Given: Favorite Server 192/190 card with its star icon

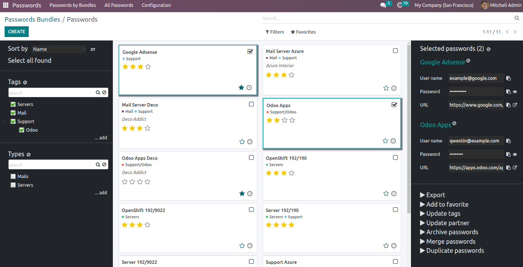Looking at the screenshot, I should coord(386,246).
